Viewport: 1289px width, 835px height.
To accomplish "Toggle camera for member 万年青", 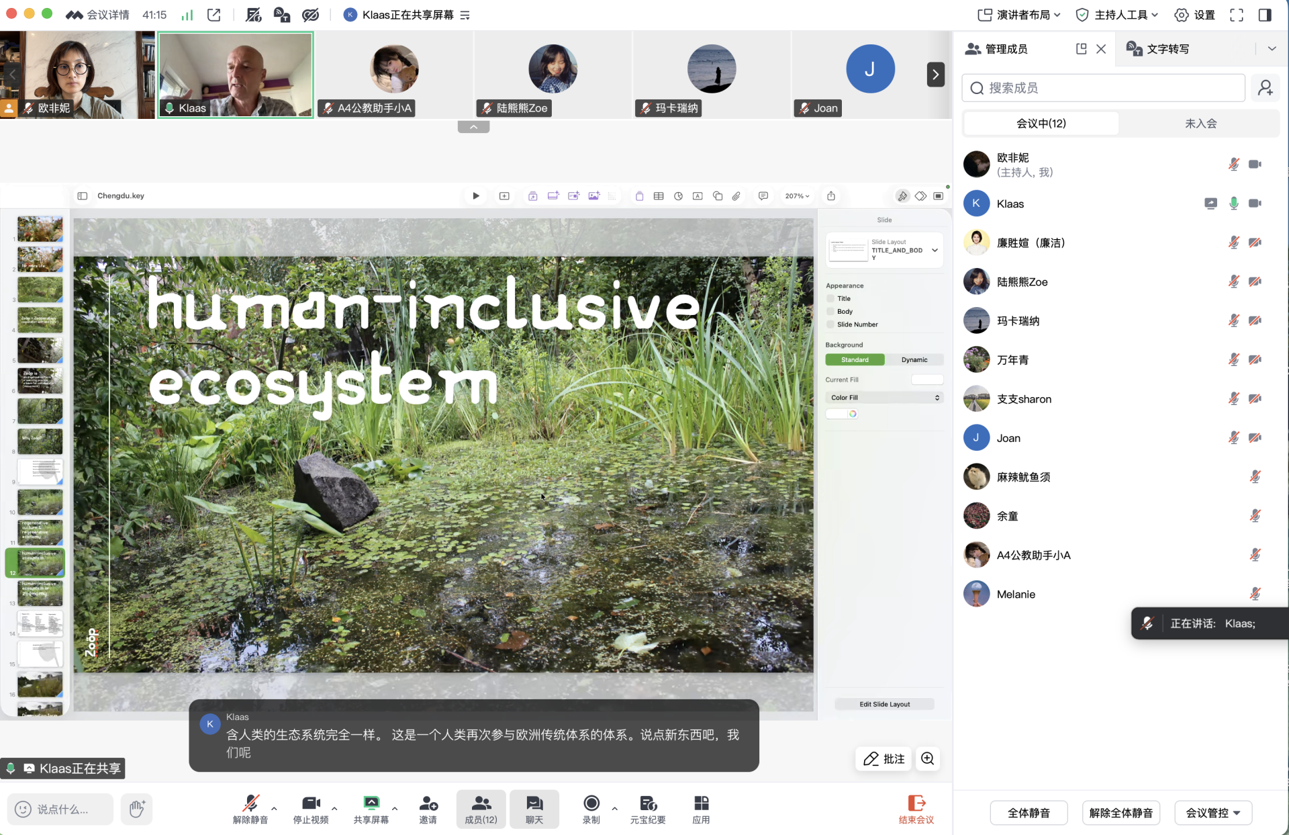I will pos(1255,359).
